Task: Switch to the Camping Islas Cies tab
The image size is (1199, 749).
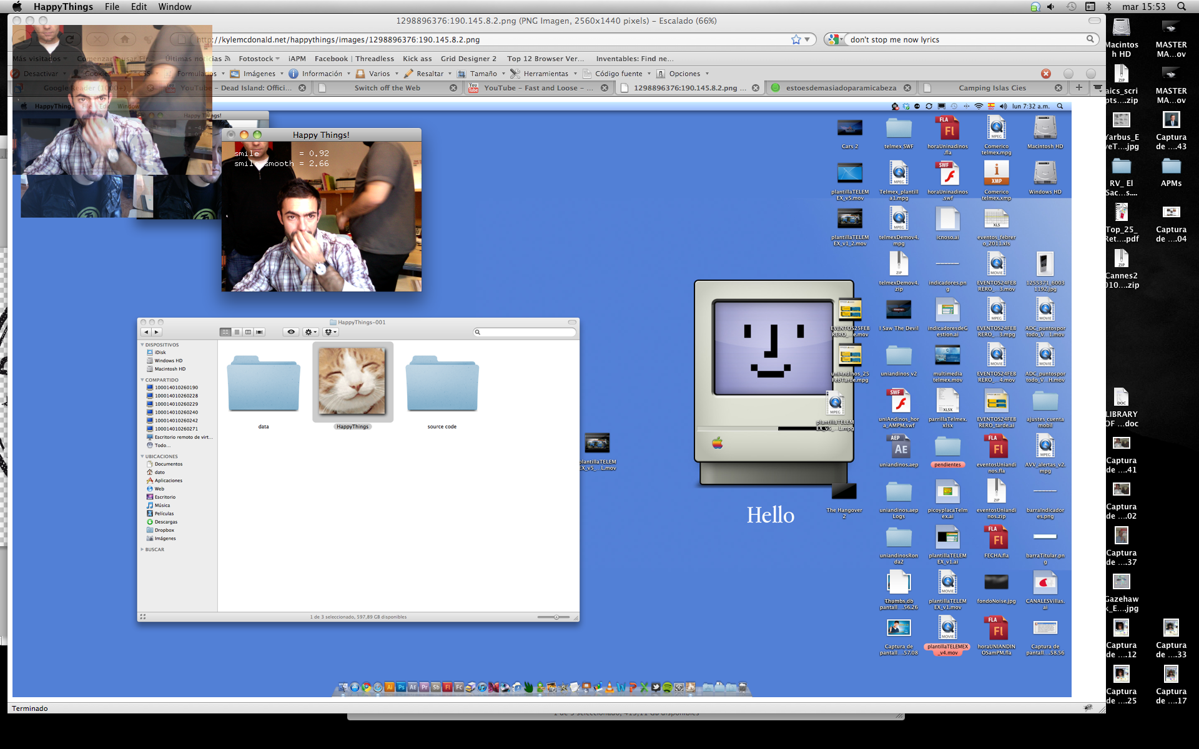Action: tap(992, 88)
